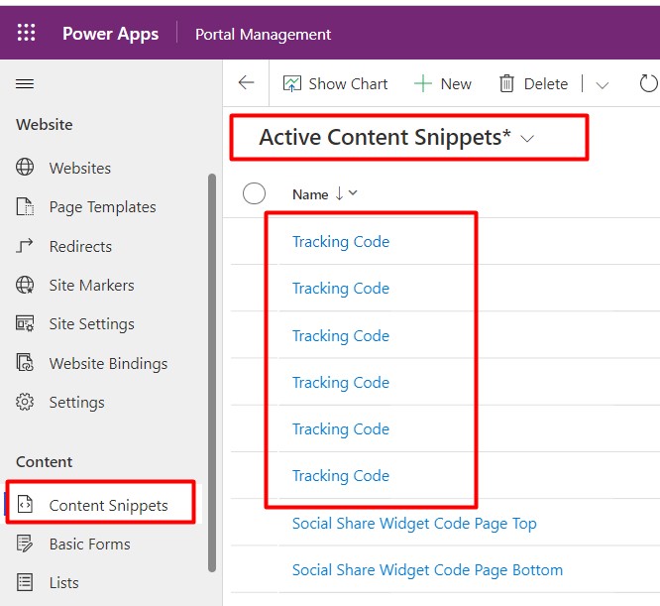Open Site Settings menu item

click(x=92, y=324)
